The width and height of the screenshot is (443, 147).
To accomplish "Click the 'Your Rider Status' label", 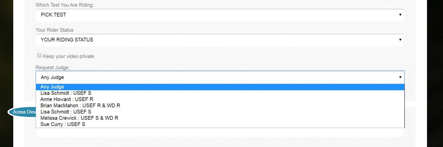I will pos(55,30).
